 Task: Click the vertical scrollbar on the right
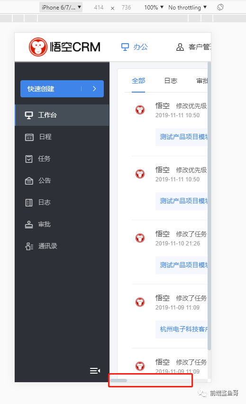[209, 206]
